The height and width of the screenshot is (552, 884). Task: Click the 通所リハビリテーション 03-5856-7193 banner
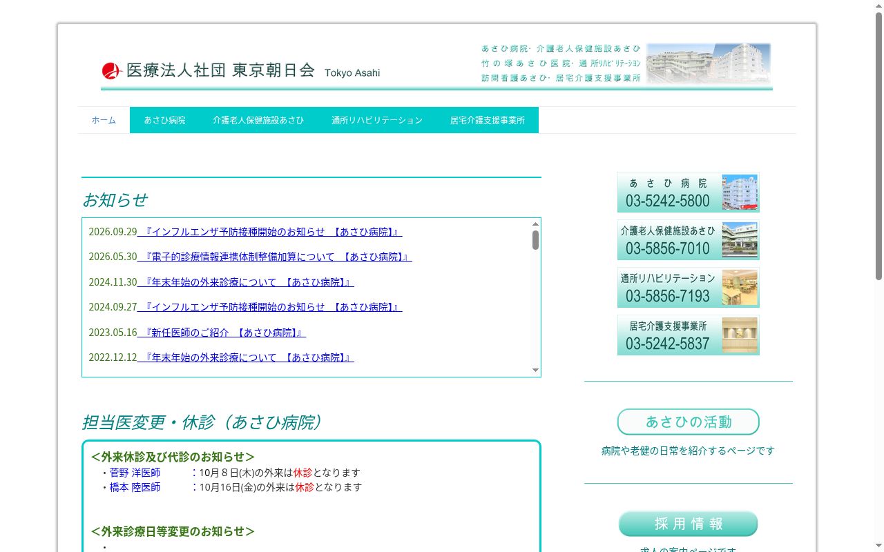click(x=689, y=287)
